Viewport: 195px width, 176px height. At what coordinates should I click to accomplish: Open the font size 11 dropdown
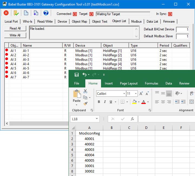pyautogui.click(x=136, y=93)
